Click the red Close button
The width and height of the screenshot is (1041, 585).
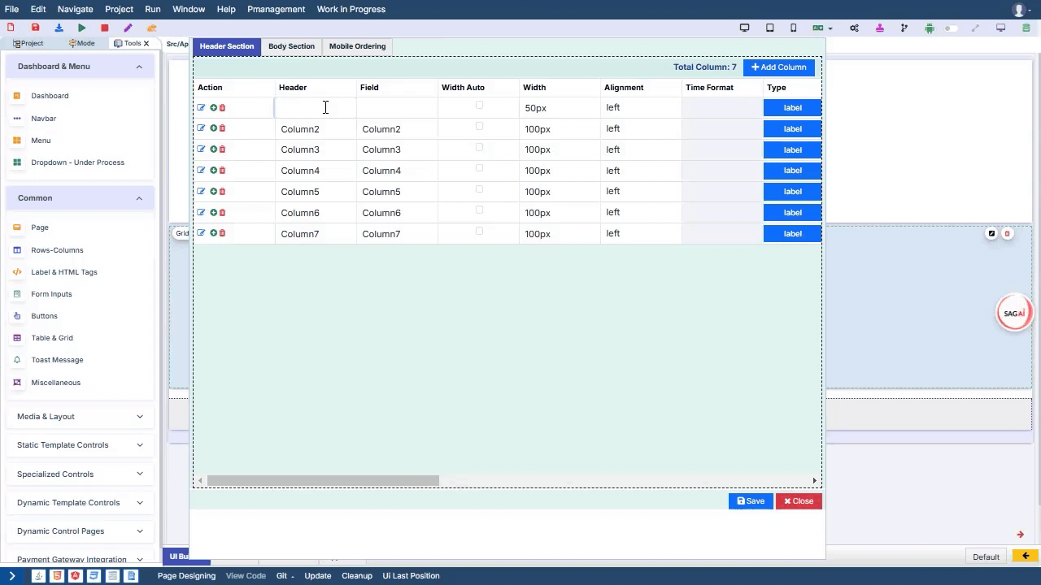[x=799, y=501]
